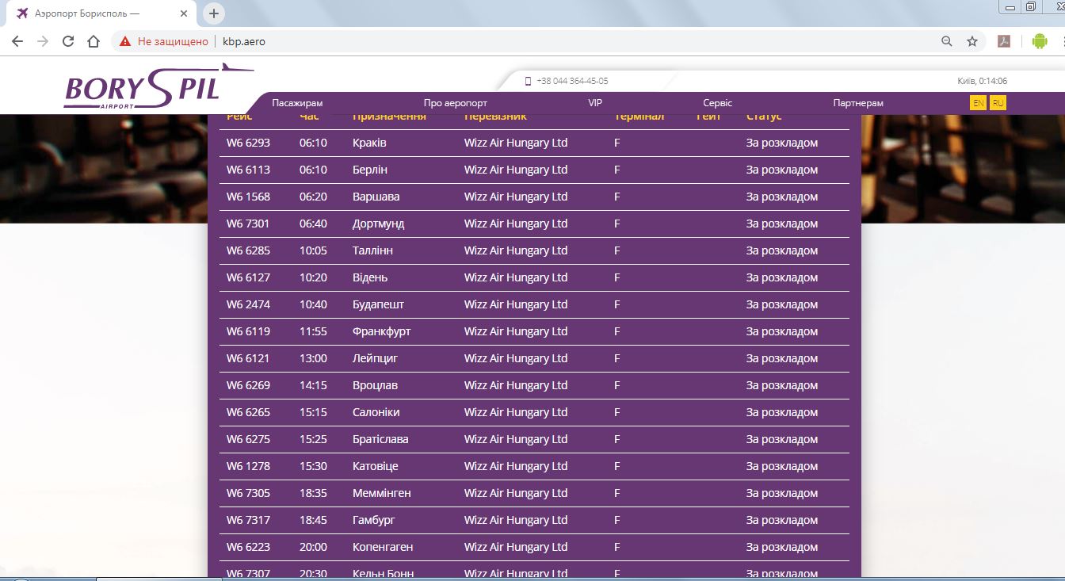Reload the page with refresh icon
The height and width of the screenshot is (581, 1065).
tap(68, 42)
